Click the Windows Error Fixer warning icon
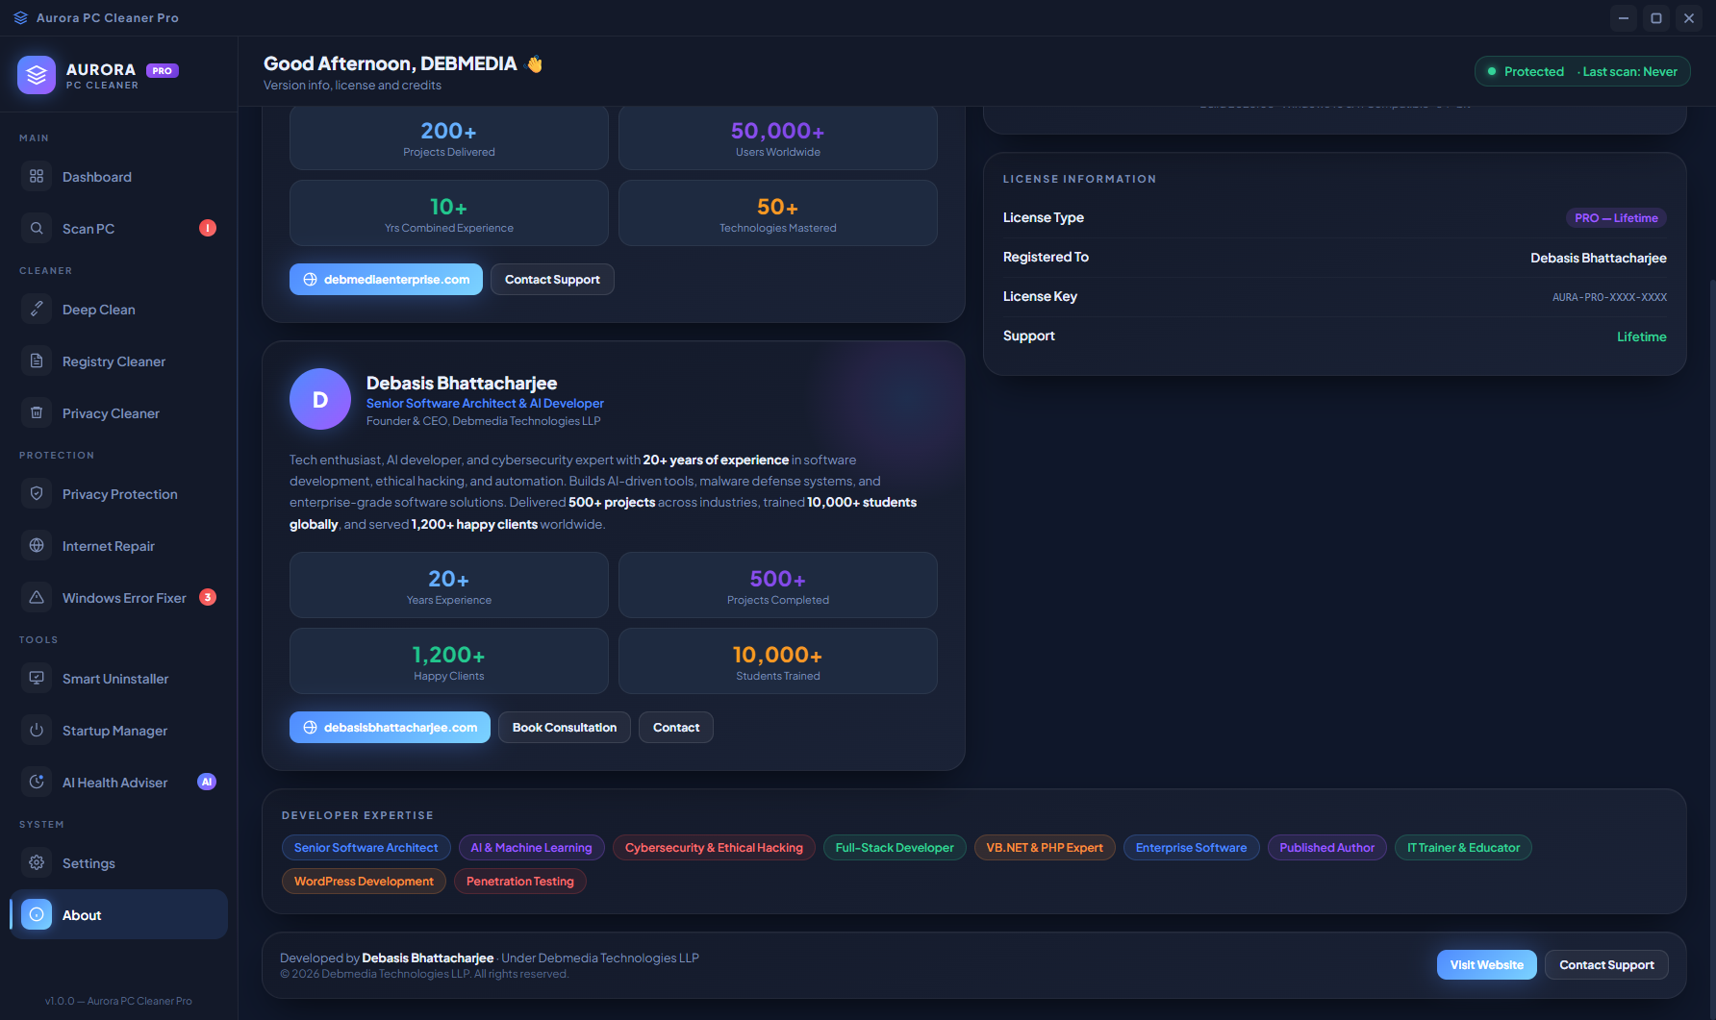Screen dimensions: 1716x1020 click(37, 597)
